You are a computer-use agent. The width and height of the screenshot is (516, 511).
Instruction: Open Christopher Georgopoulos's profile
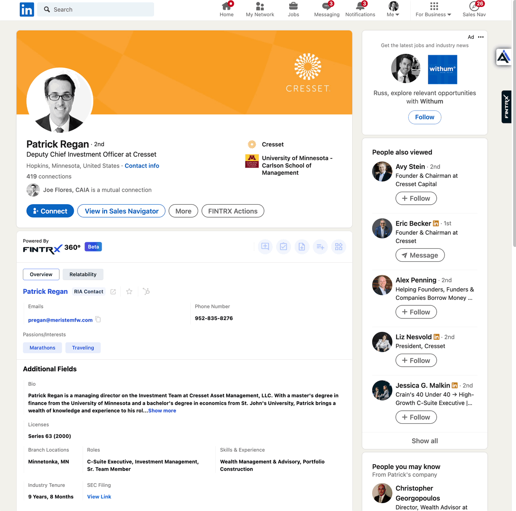tap(418, 493)
